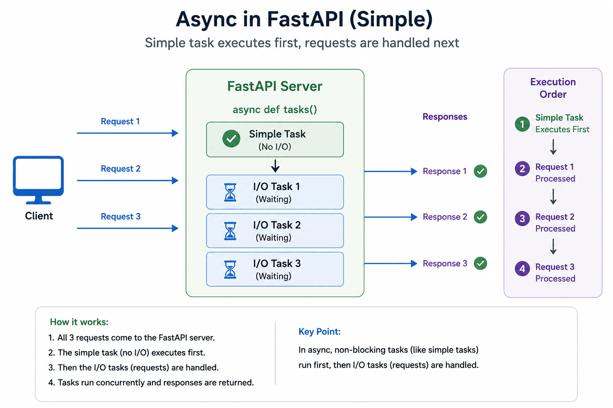Click subtitle "Simple task executes first, requests are handled next"

coord(302,43)
